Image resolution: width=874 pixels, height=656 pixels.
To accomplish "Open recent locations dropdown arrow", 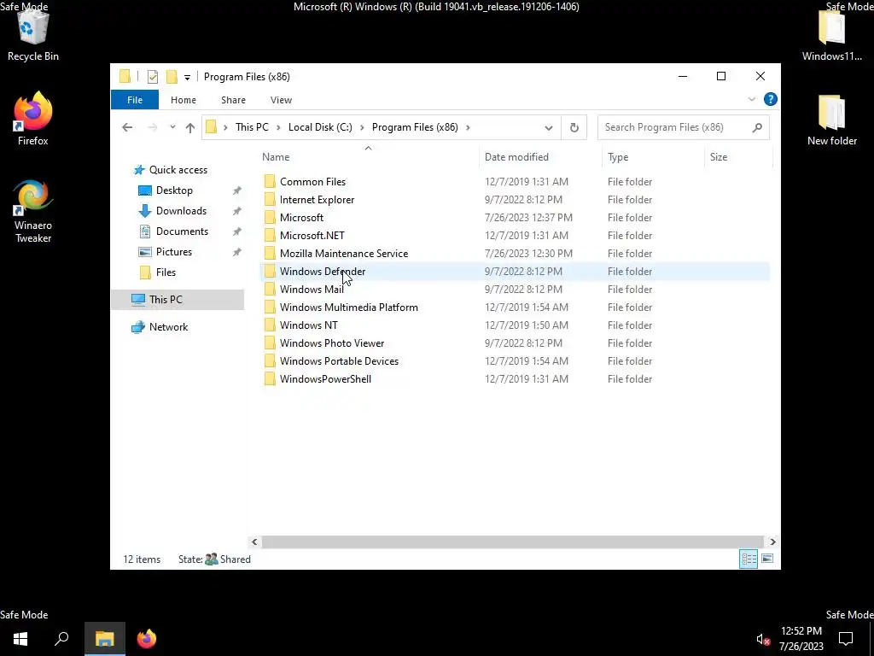I will click(172, 127).
